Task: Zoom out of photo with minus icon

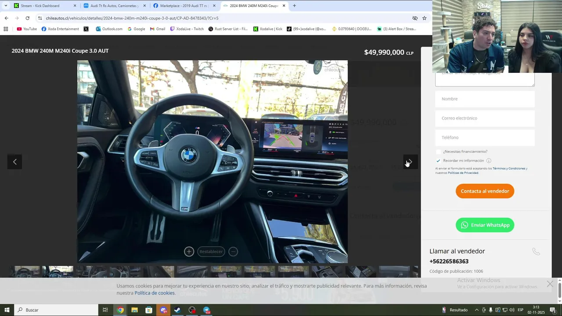Action: click(234, 251)
